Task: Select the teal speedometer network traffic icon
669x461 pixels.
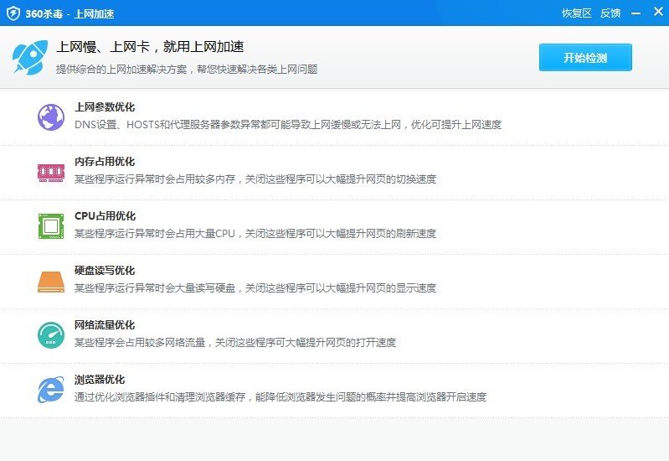Action: [x=51, y=335]
